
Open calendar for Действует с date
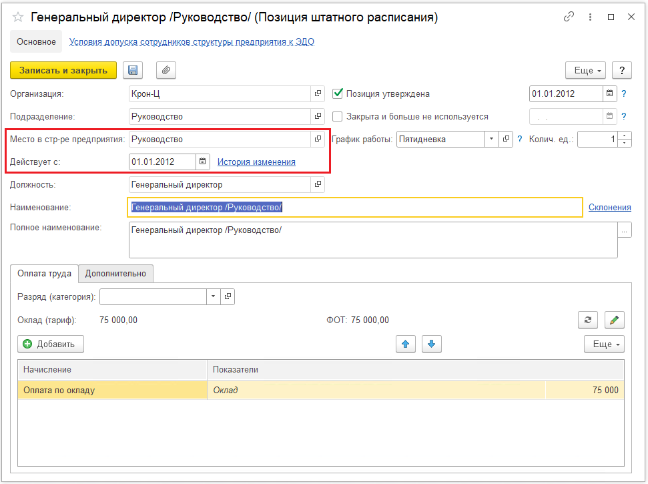(x=202, y=162)
